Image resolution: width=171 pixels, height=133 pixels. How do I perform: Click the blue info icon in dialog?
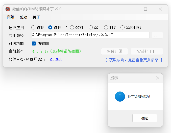120,97
